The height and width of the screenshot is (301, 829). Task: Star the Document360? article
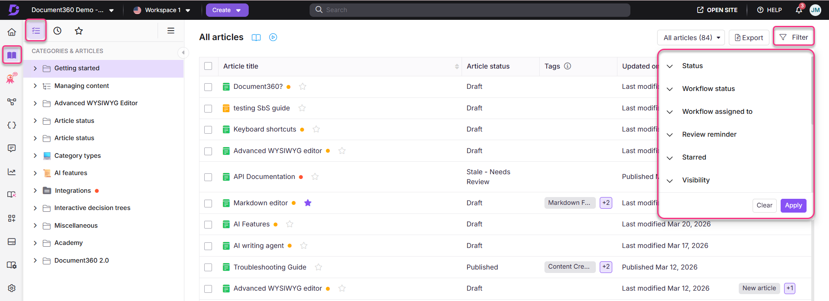click(303, 86)
